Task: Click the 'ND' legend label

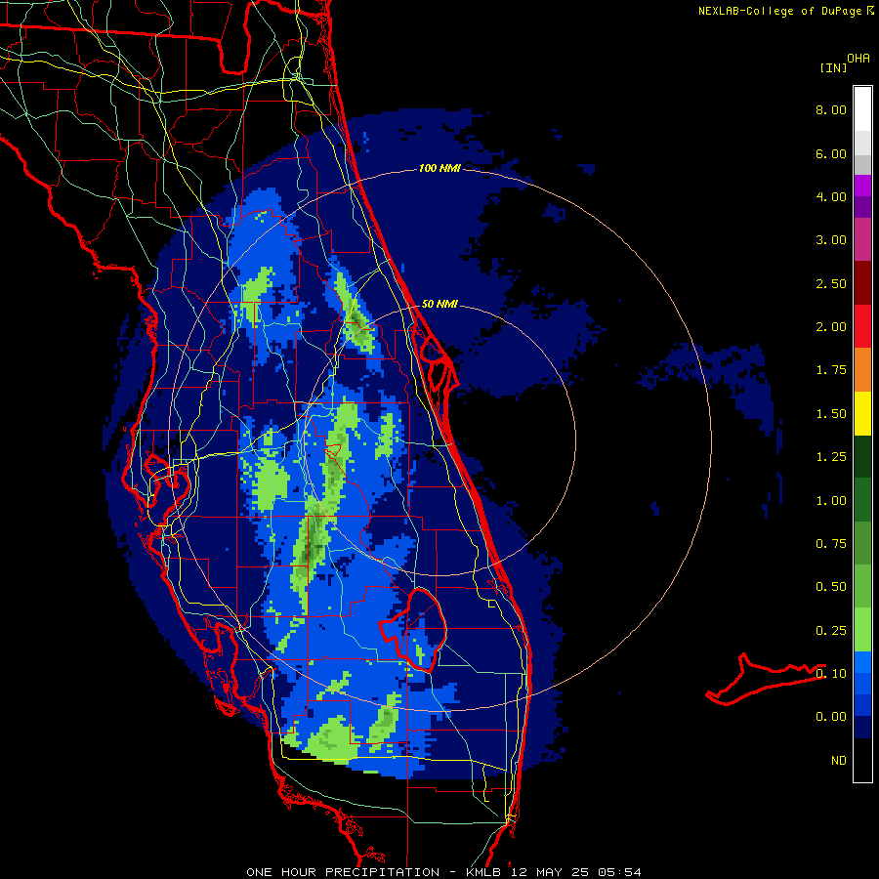Action: click(x=839, y=761)
